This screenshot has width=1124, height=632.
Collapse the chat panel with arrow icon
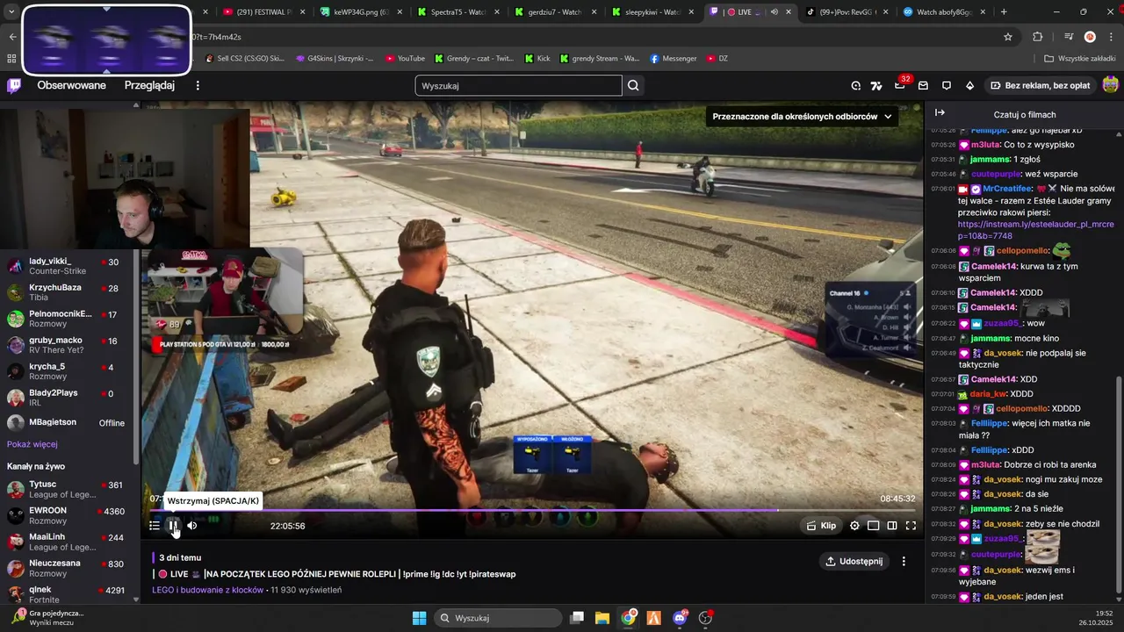click(940, 112)
